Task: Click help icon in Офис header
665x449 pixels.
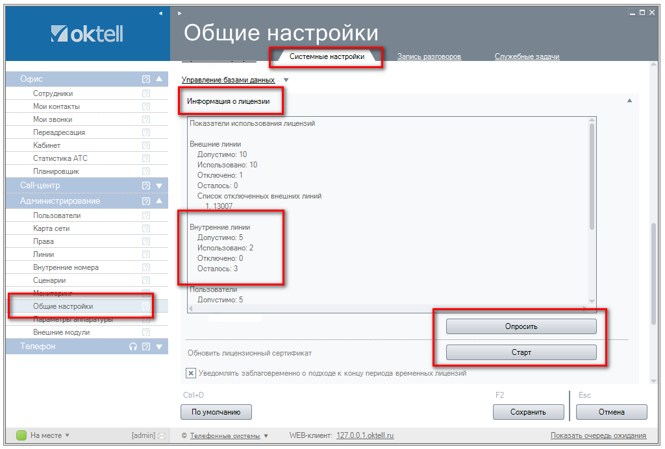Action: tap(146, 79)
